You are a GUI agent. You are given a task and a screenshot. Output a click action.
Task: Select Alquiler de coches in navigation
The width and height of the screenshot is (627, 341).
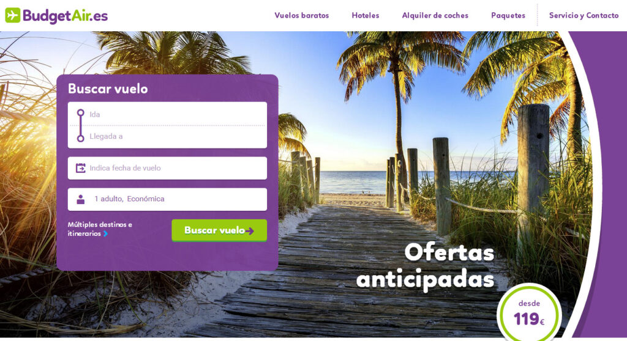tap(435, 15)
